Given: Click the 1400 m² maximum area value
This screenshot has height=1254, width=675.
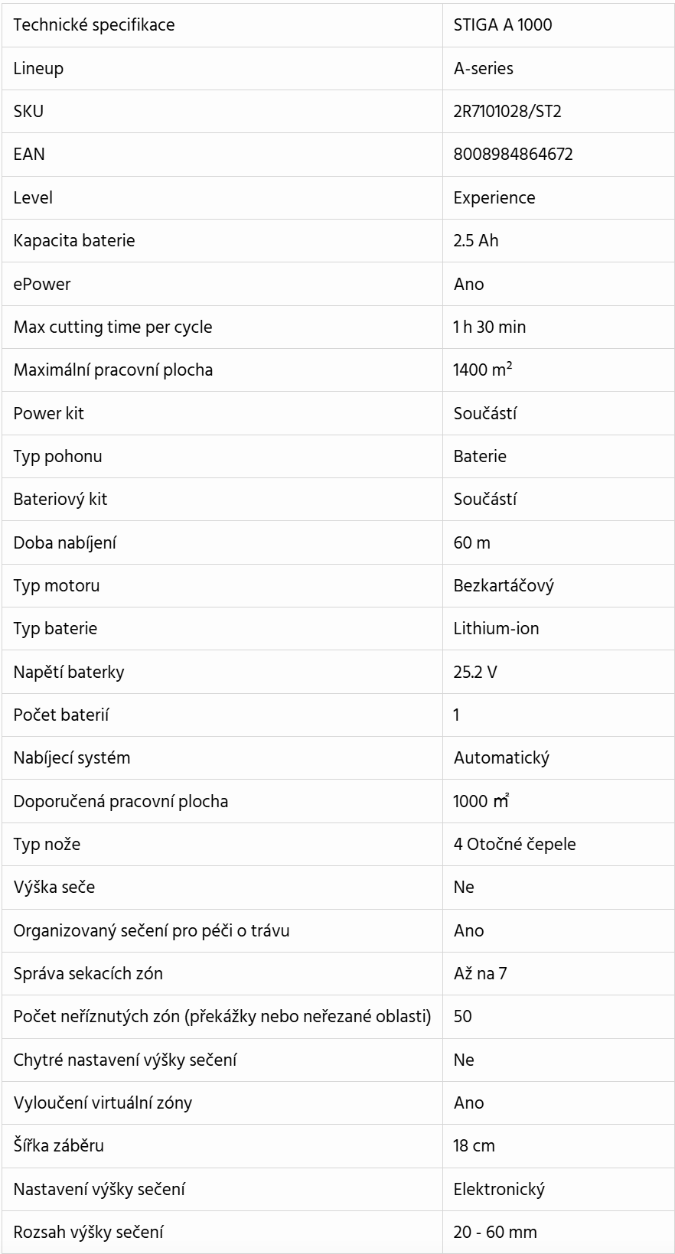Looking at the screenshot, I should click(x=483, y=370).
